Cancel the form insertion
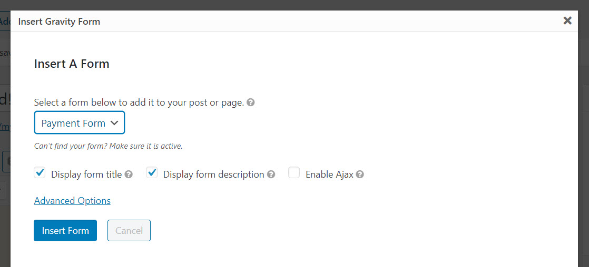The height and width of the screenshot is (267, 589). [x=129, y=230]
